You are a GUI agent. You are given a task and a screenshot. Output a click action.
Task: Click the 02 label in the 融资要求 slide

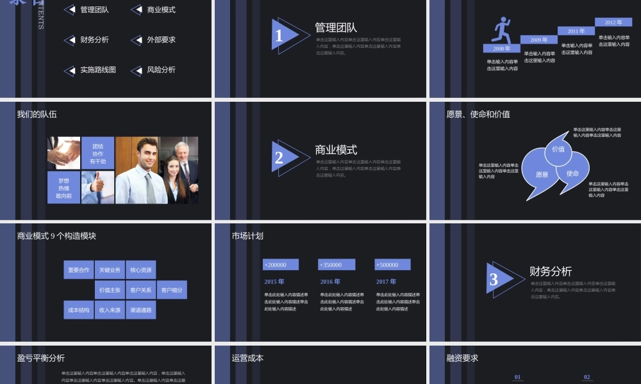coord(587,377)
